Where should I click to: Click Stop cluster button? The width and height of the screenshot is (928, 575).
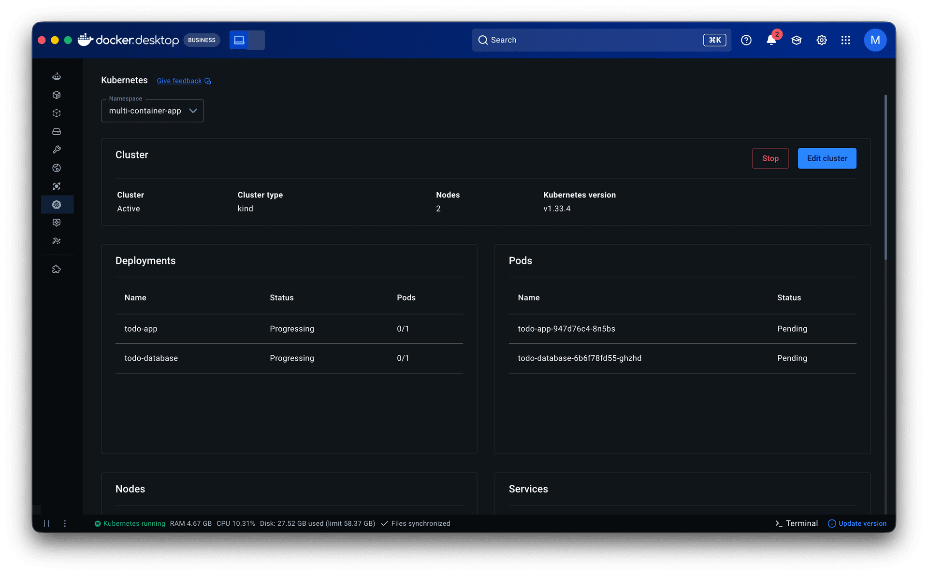tap(770, 158)
